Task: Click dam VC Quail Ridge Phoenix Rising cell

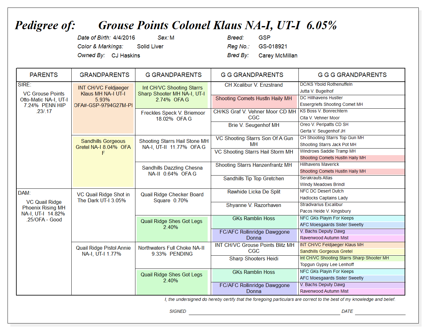Action: tap(44, 211)
